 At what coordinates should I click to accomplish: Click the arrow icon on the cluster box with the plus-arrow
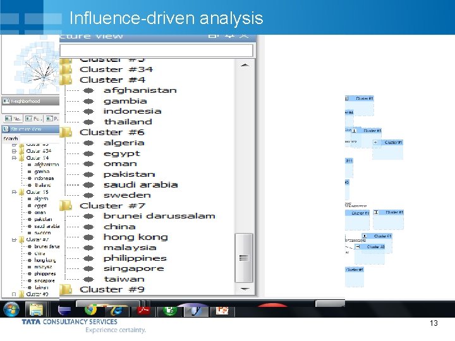[375, 142]
